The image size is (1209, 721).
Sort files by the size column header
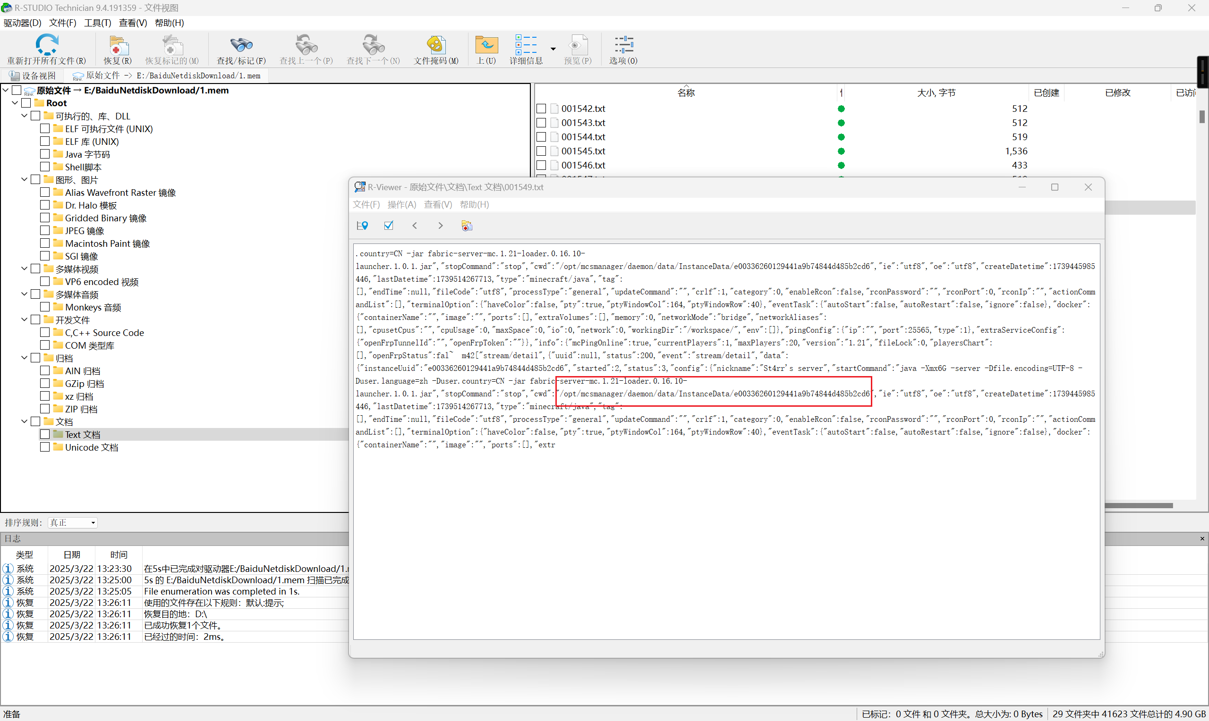pyautogui.click(x=936, y=93)
